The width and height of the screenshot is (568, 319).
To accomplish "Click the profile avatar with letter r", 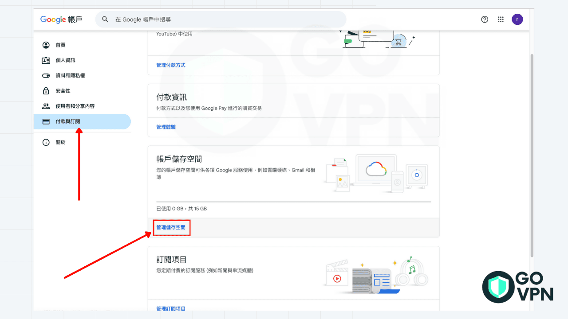I will click(x=517, y=19).
